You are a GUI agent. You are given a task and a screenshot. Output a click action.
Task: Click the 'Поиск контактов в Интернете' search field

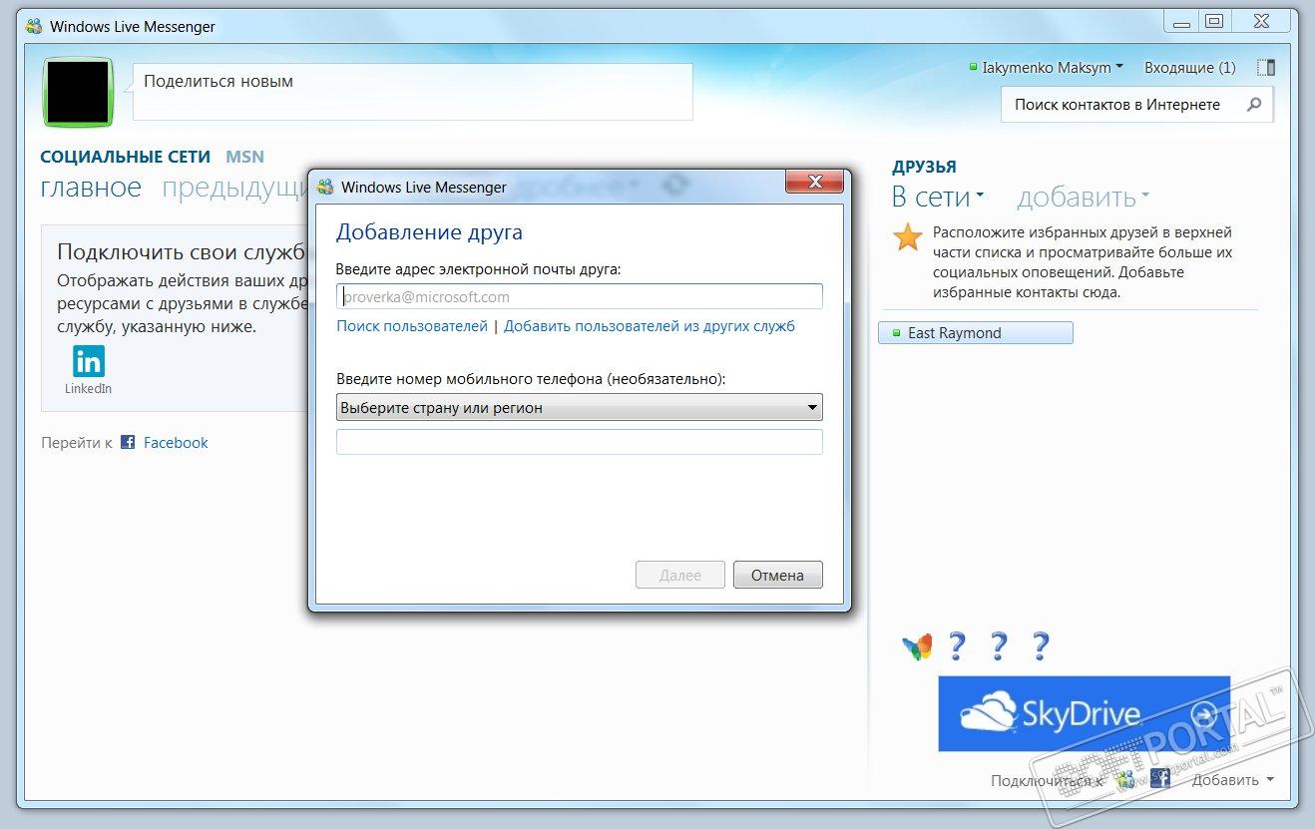[1137, 104]
